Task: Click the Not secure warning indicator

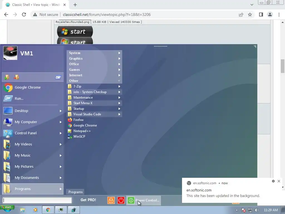Action: click(x=45, y=14)
